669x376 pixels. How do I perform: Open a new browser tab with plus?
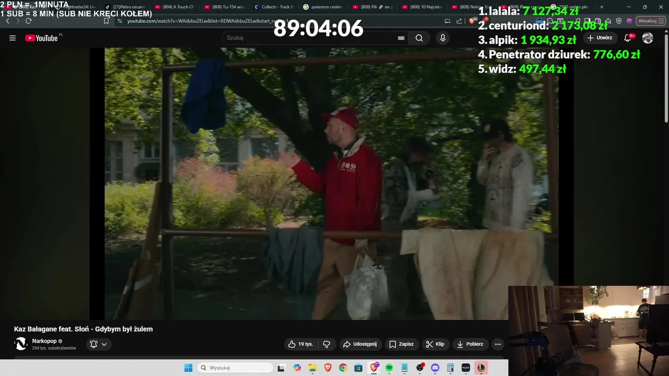[602, 7]
